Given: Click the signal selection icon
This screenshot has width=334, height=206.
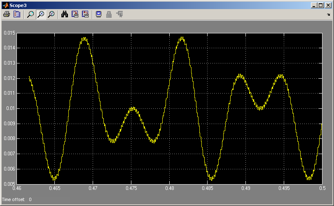Looking at the screenshot, I should pos(119,14).
